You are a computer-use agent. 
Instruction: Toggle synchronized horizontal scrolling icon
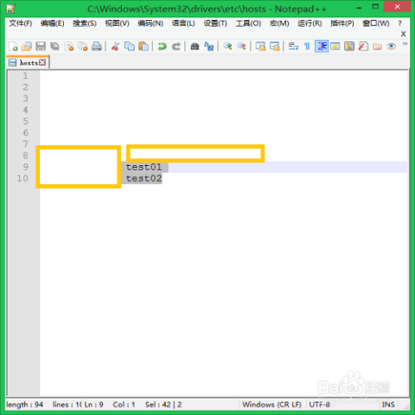275,47
